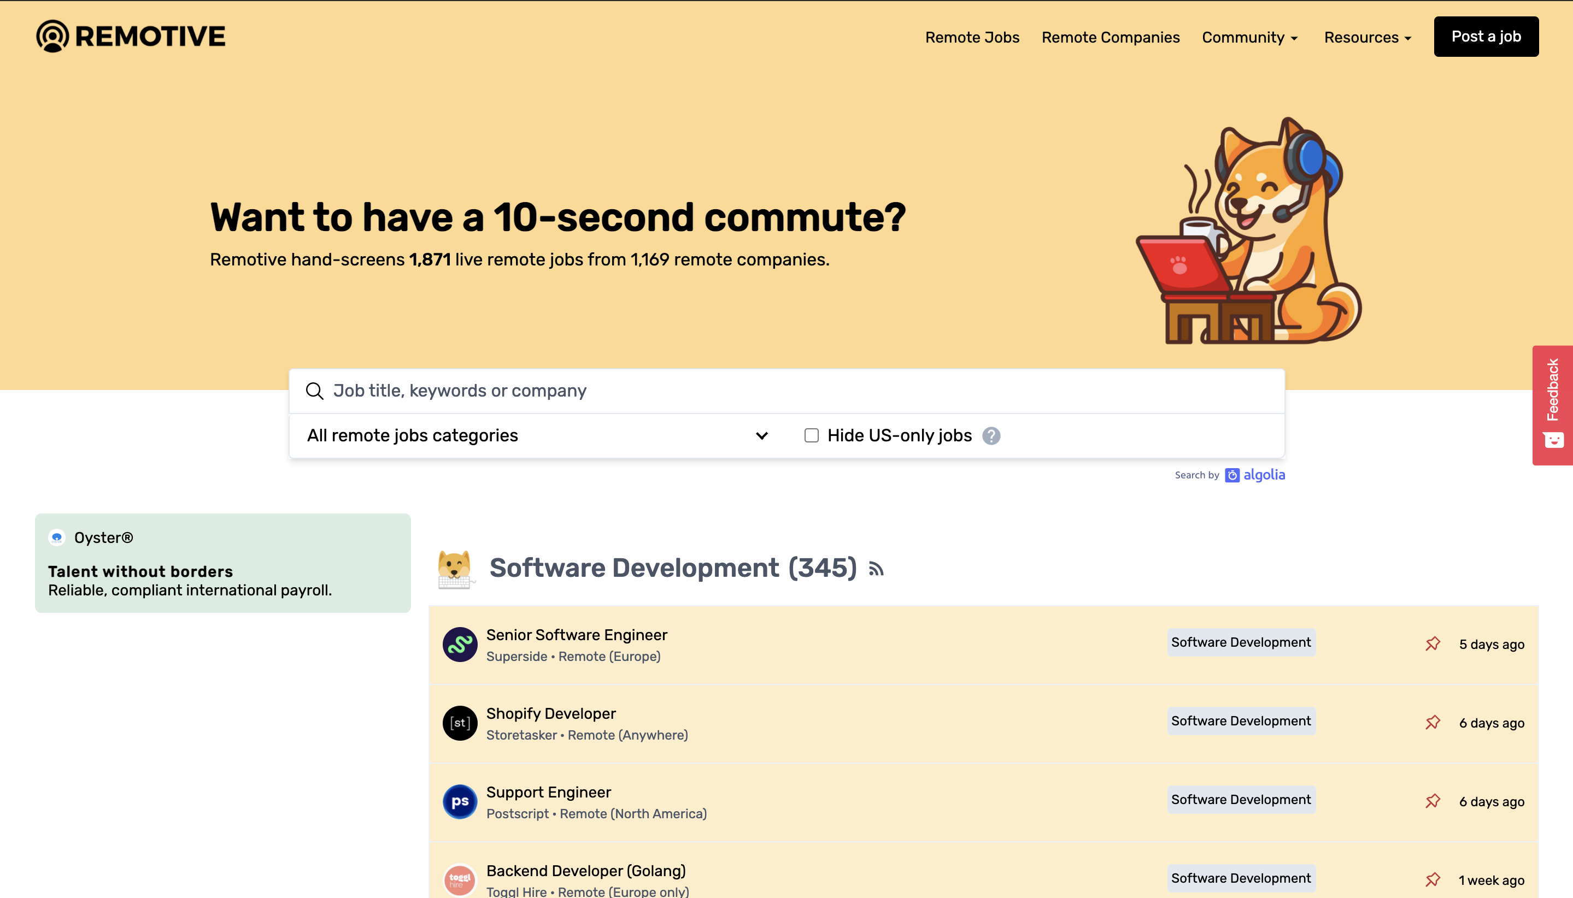Click the Postscript company logo
1573x898 pixels.
click(x=460, y=802)
